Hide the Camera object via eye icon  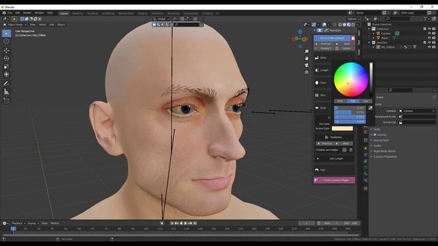429,33
